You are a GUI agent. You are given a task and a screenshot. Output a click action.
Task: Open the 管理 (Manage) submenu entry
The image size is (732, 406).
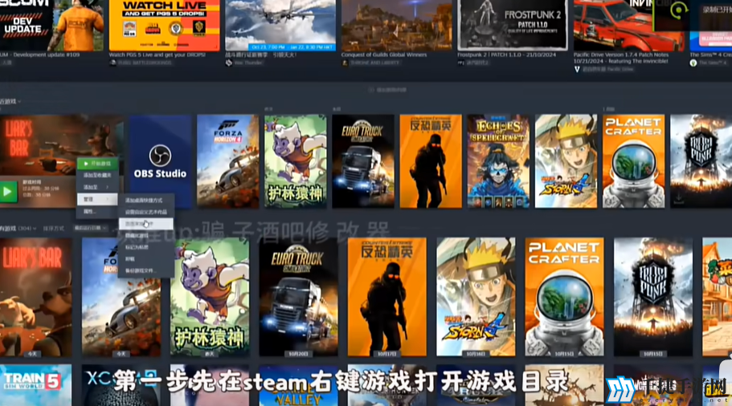pos(97,200)
